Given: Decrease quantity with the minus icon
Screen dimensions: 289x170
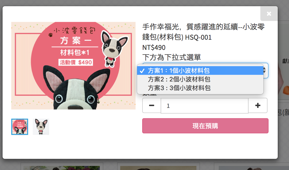Looking at the screenshot, I should (151, 105).
